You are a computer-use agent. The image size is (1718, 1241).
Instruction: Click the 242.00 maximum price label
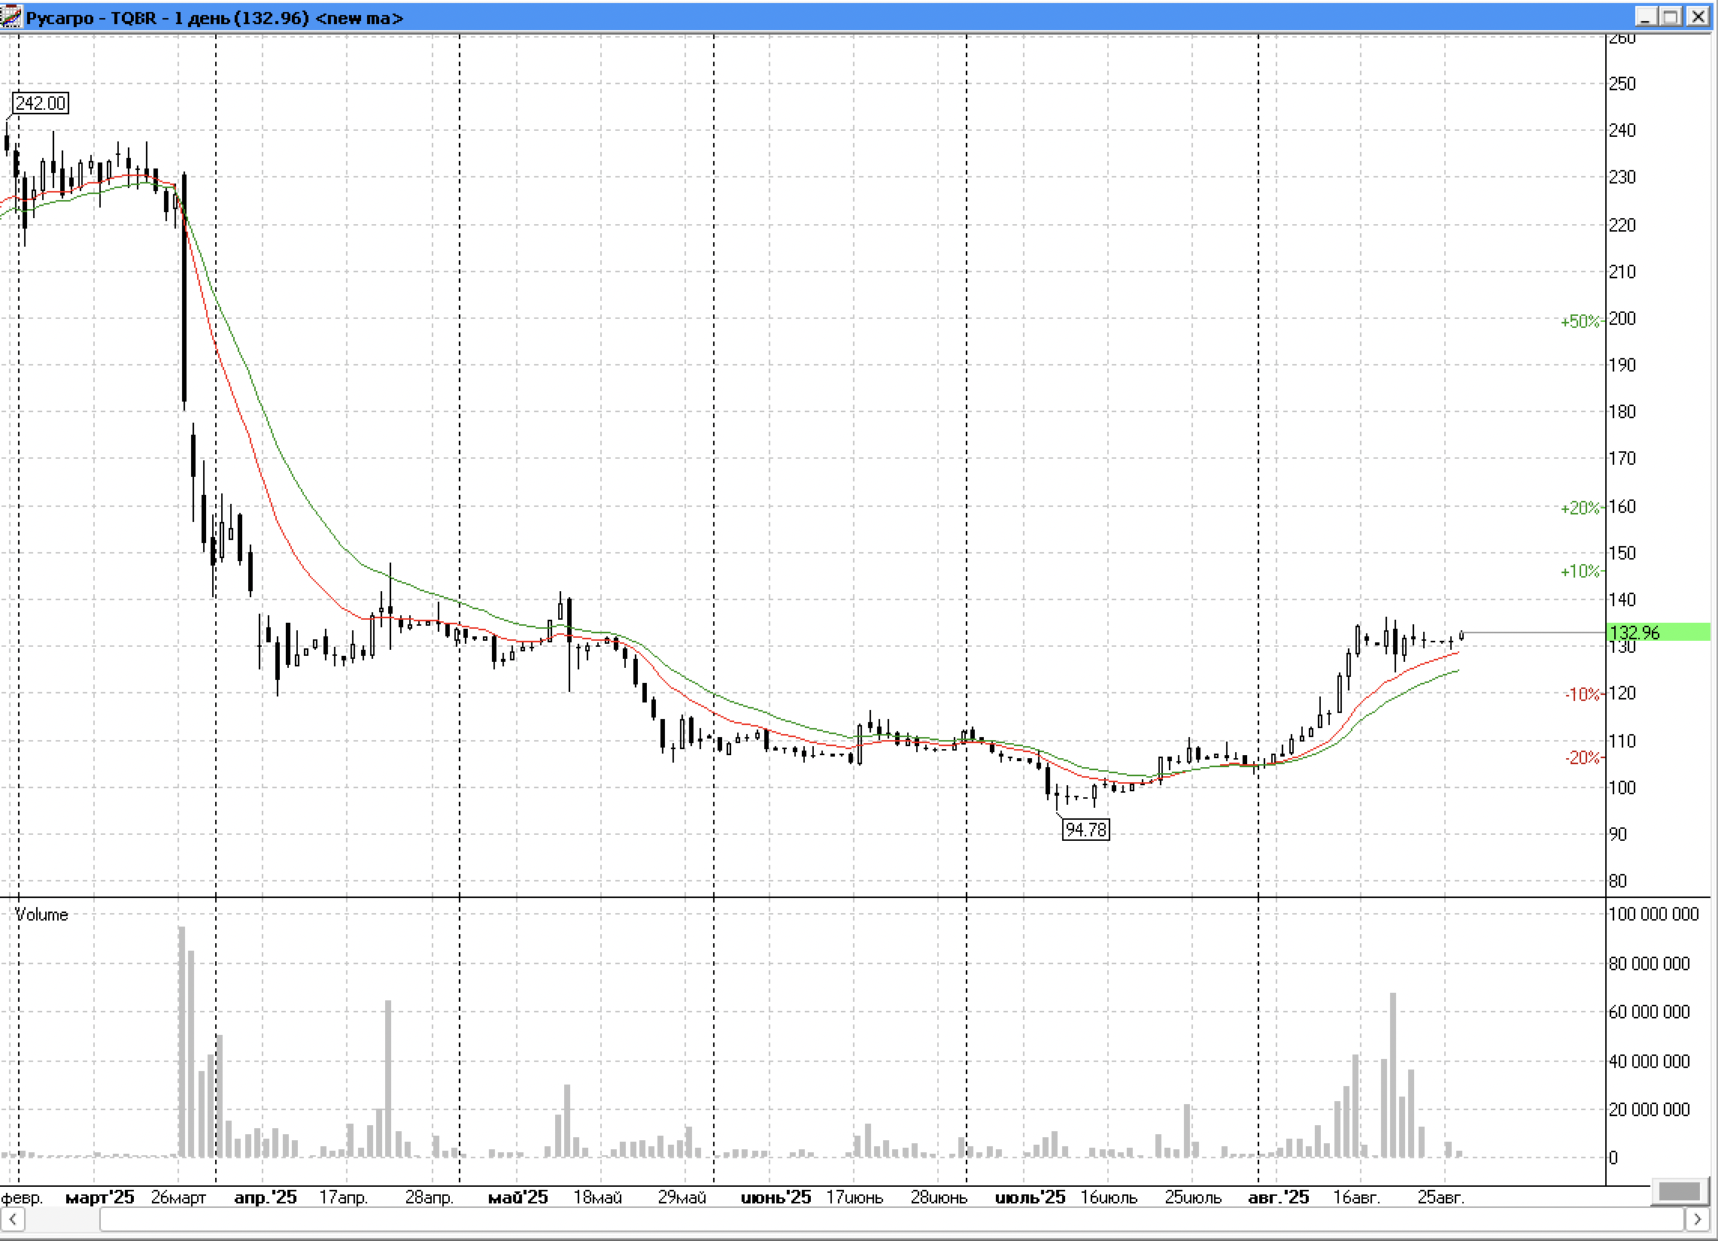point(40,103)
